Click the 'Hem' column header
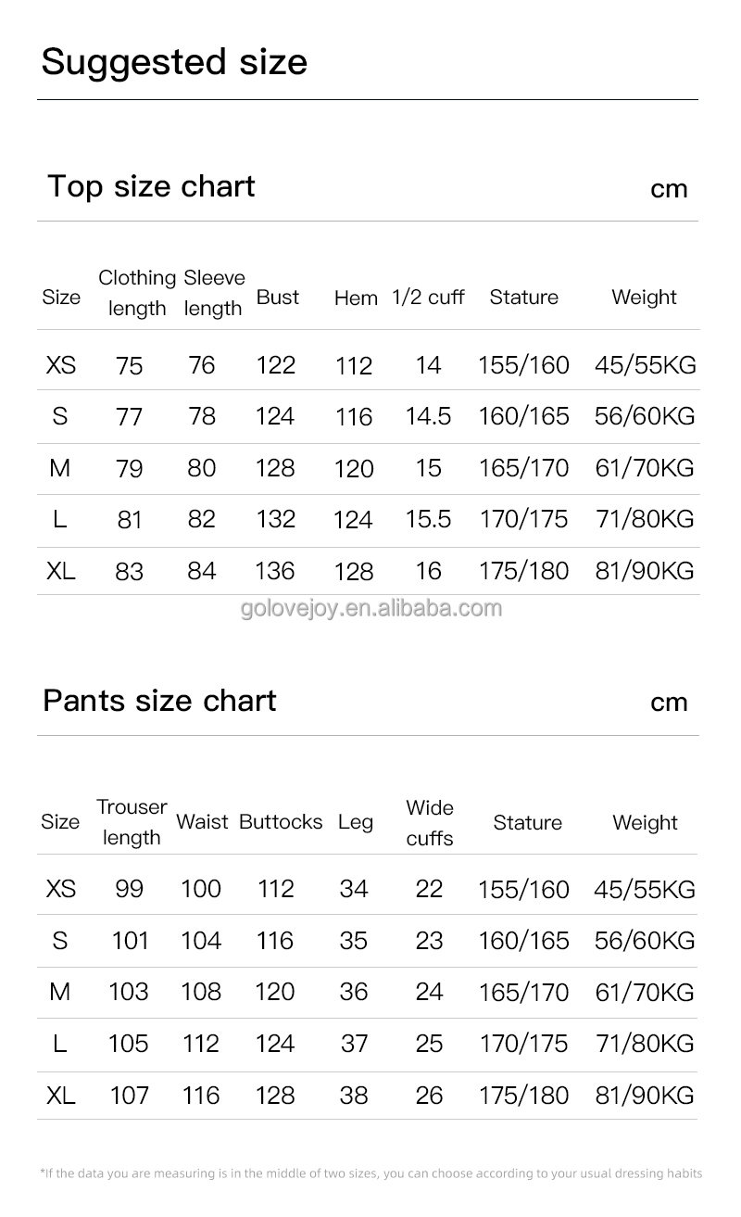The width and height of the screenshot is (741, 1217). [356, 298]
